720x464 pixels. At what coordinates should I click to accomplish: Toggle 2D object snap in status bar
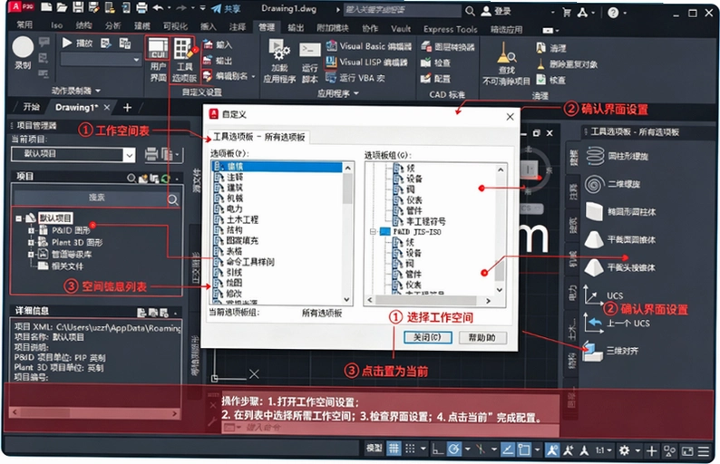click(524, 449)
